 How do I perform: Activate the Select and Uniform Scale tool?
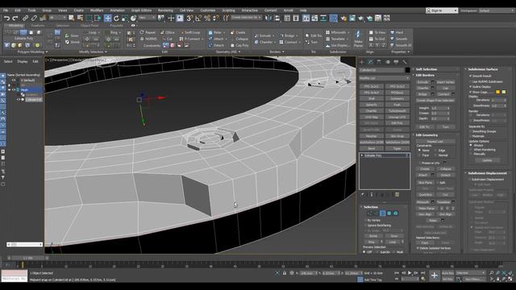(125, 19)
